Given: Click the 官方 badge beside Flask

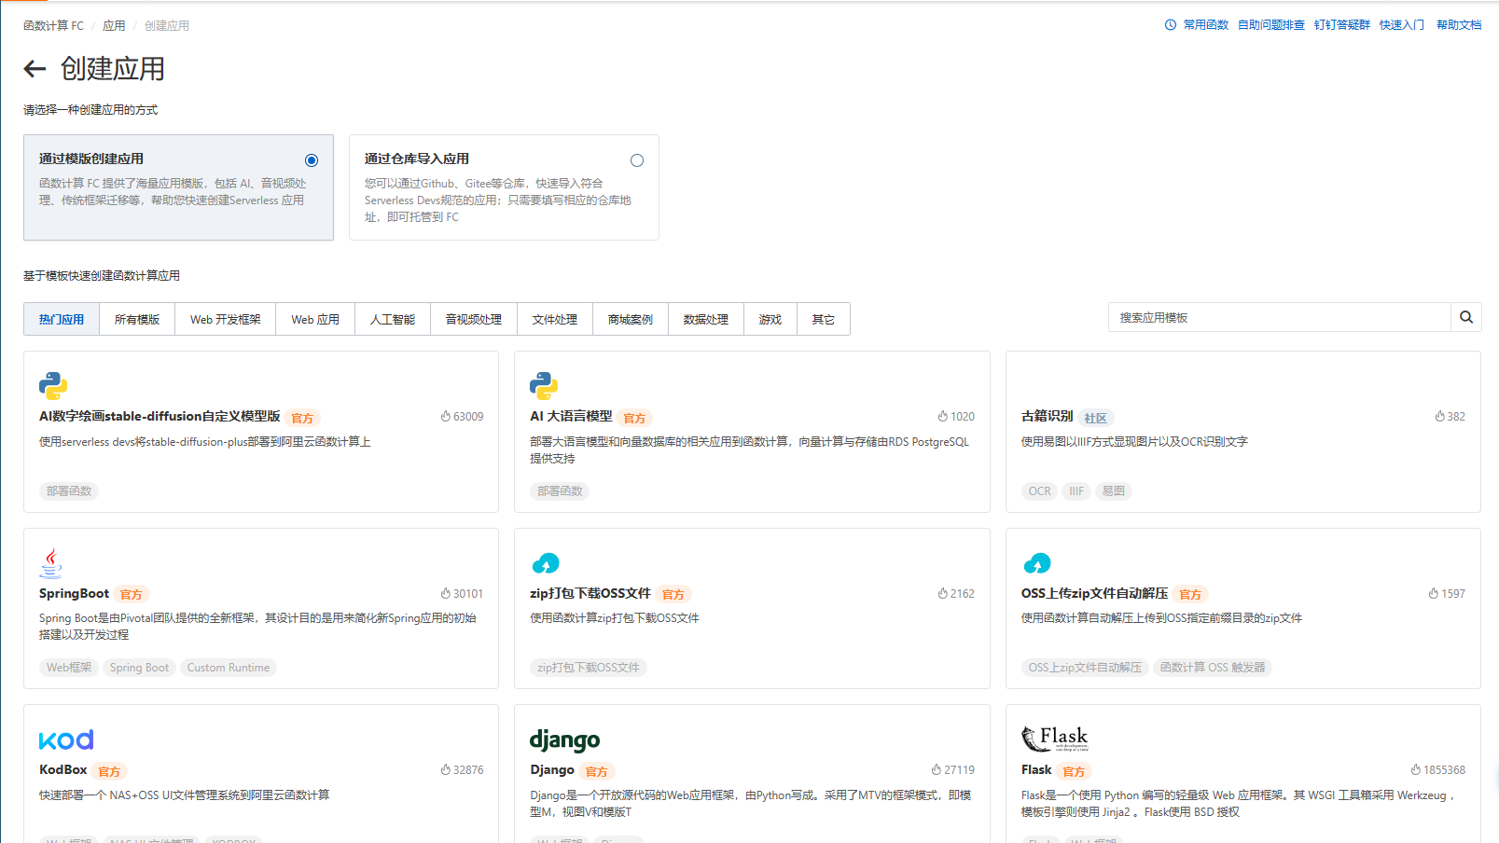Looking at the screenshot, I should [1075, 771].
